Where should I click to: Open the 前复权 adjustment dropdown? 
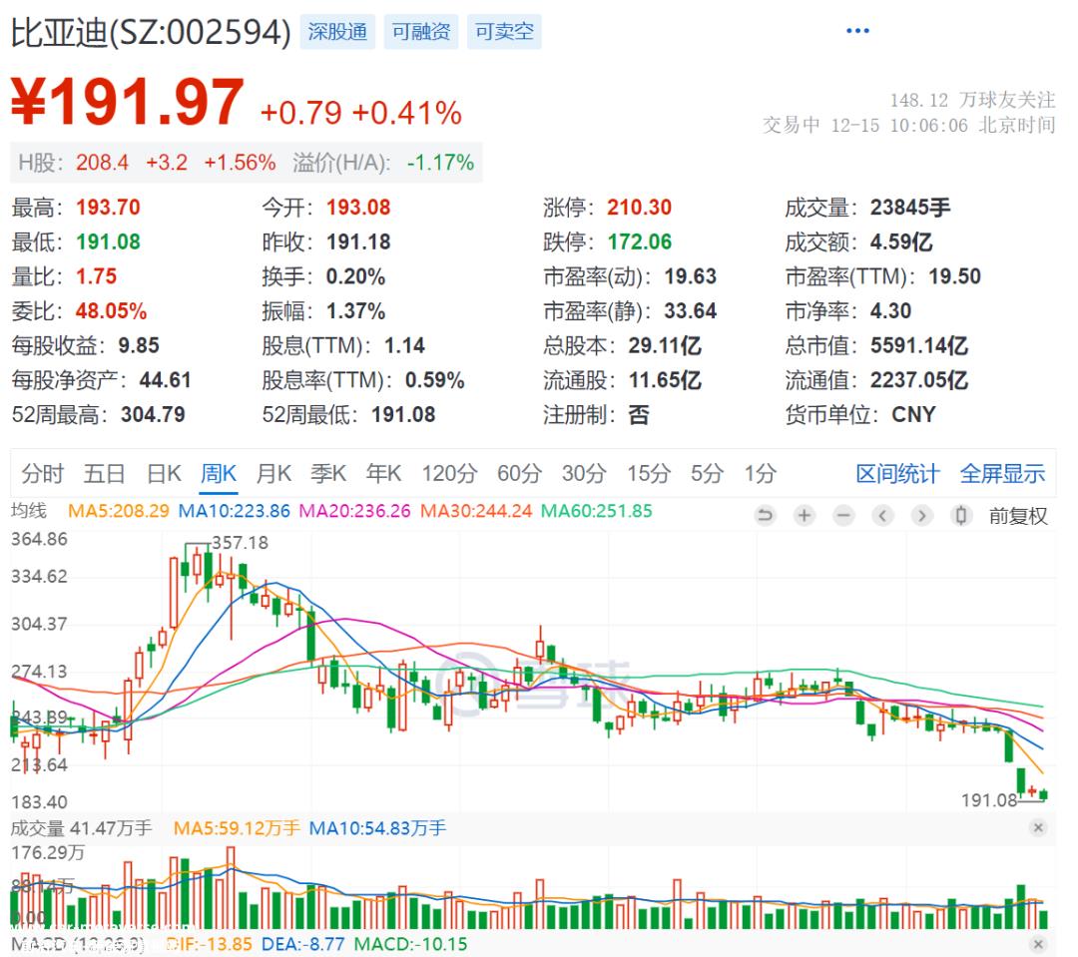tap(1018, 516)
